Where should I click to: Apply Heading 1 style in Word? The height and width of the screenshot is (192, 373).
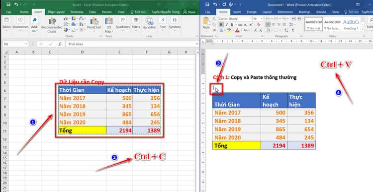pos(351,24)
